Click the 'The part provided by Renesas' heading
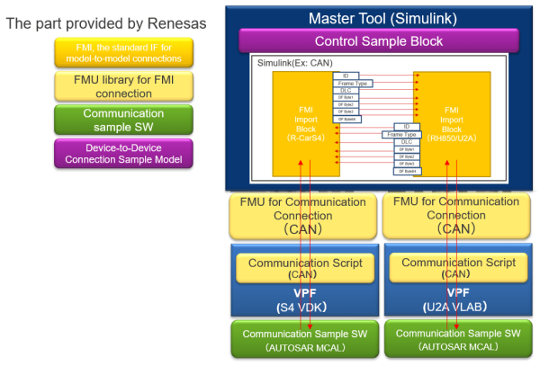The width and height of the screenshot is (540, 366). click(106, 23)
